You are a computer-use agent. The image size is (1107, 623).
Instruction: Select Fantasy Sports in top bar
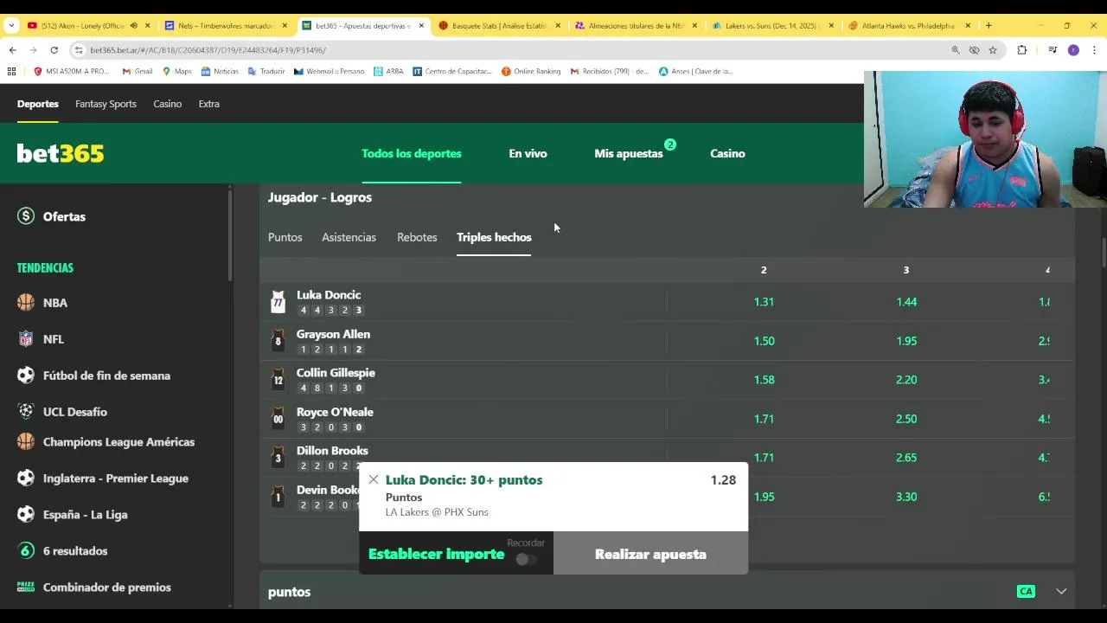[106, 104]
